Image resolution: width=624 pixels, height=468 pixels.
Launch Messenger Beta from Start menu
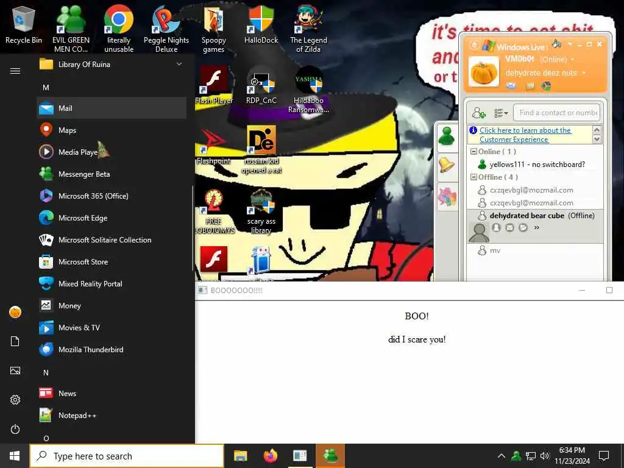pos(112,174)
